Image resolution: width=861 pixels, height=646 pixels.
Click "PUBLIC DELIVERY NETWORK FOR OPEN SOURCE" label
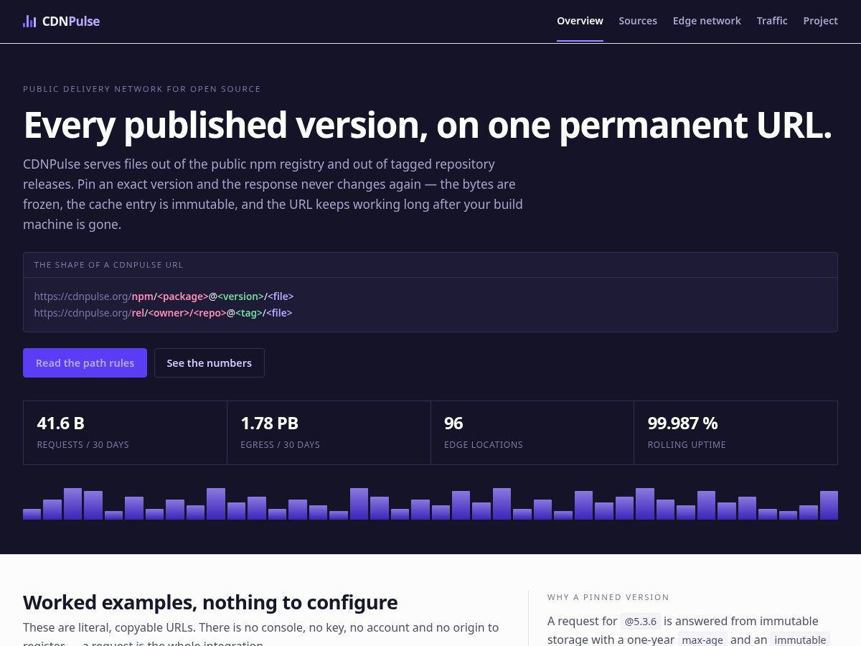[142, 89]
